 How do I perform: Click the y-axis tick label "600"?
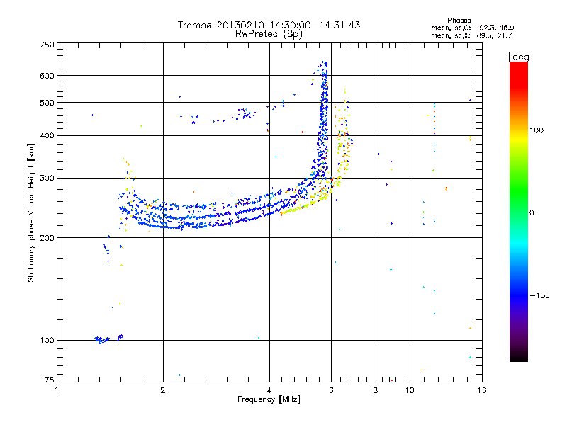[47, 76]
